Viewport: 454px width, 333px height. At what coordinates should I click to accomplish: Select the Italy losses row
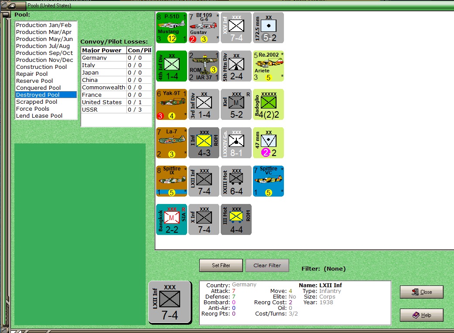point(116,65)
